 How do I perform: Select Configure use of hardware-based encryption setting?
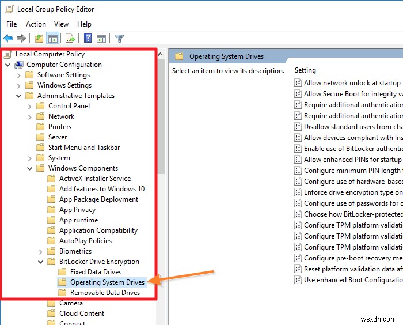(x=353, y=182)
